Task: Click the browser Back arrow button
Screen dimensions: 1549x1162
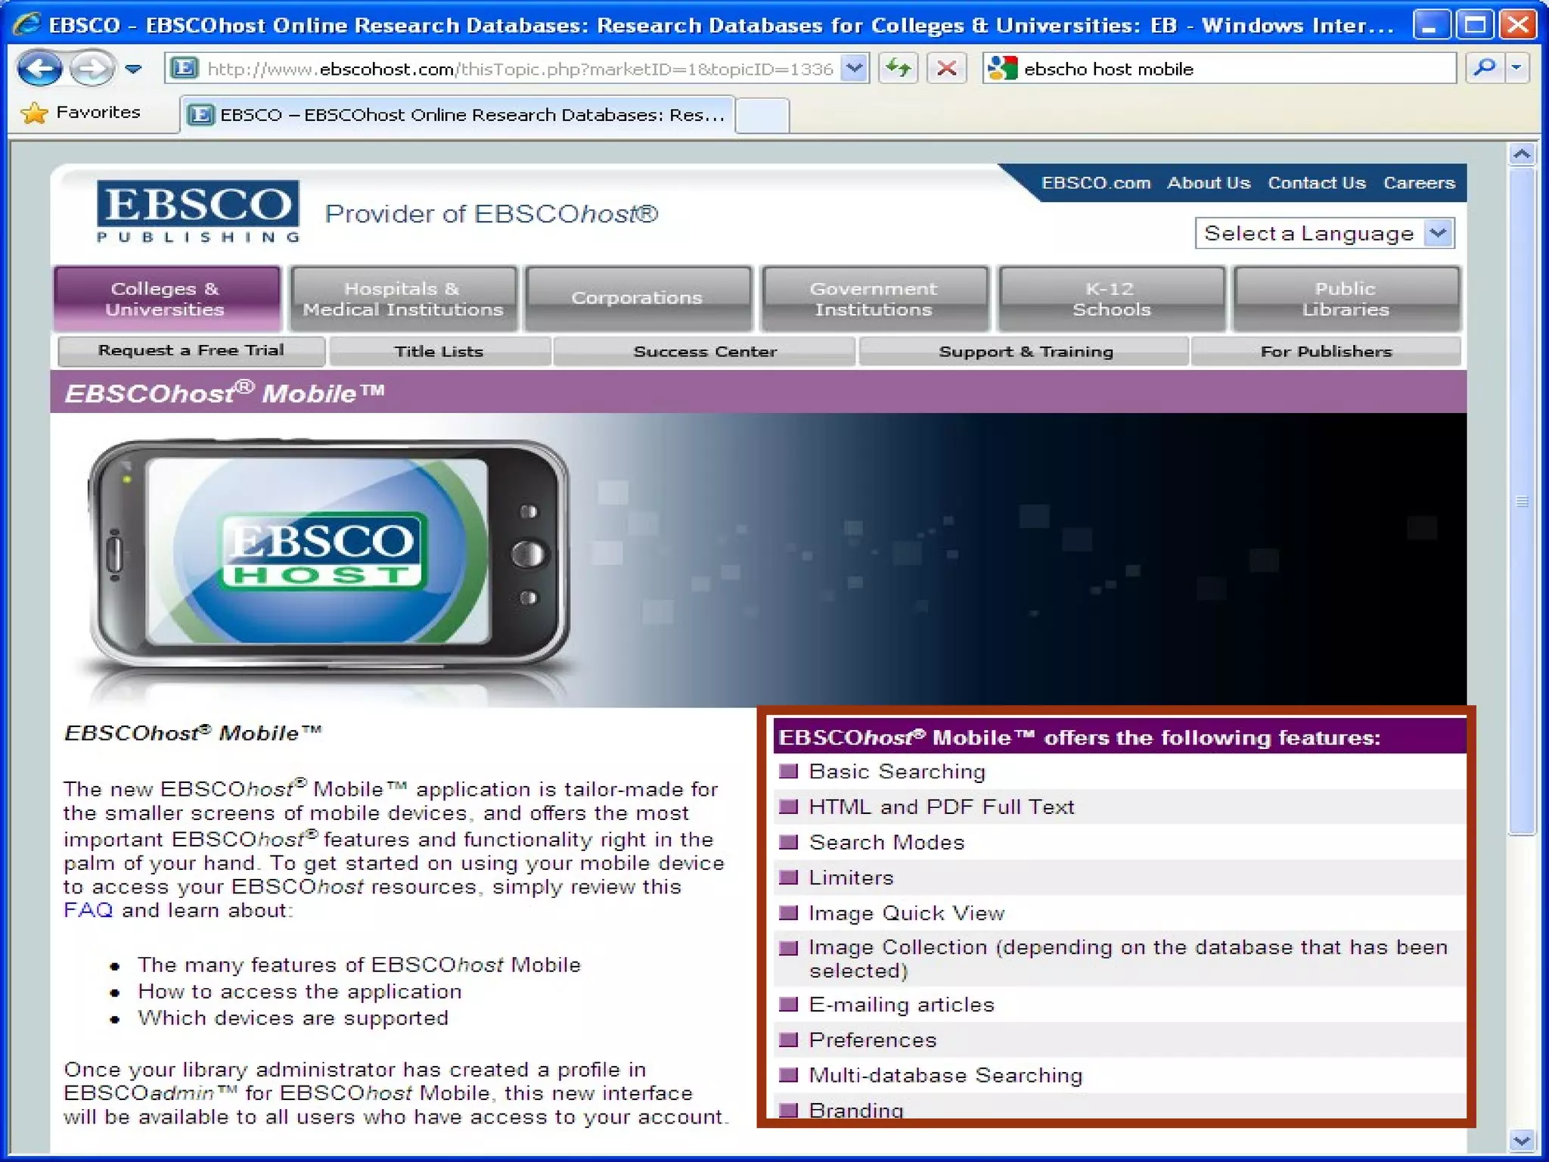Action: pos(39,69)
